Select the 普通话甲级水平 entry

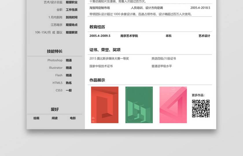point(162,66)
